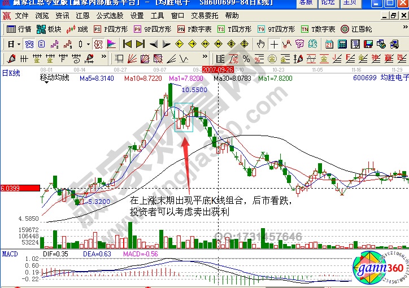Open the 日 period dropdown arrow
409x288 pixels.
(x=19, y=45)
